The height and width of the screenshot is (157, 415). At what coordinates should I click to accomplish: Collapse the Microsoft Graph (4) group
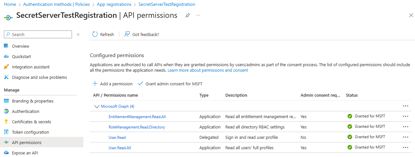96,106
